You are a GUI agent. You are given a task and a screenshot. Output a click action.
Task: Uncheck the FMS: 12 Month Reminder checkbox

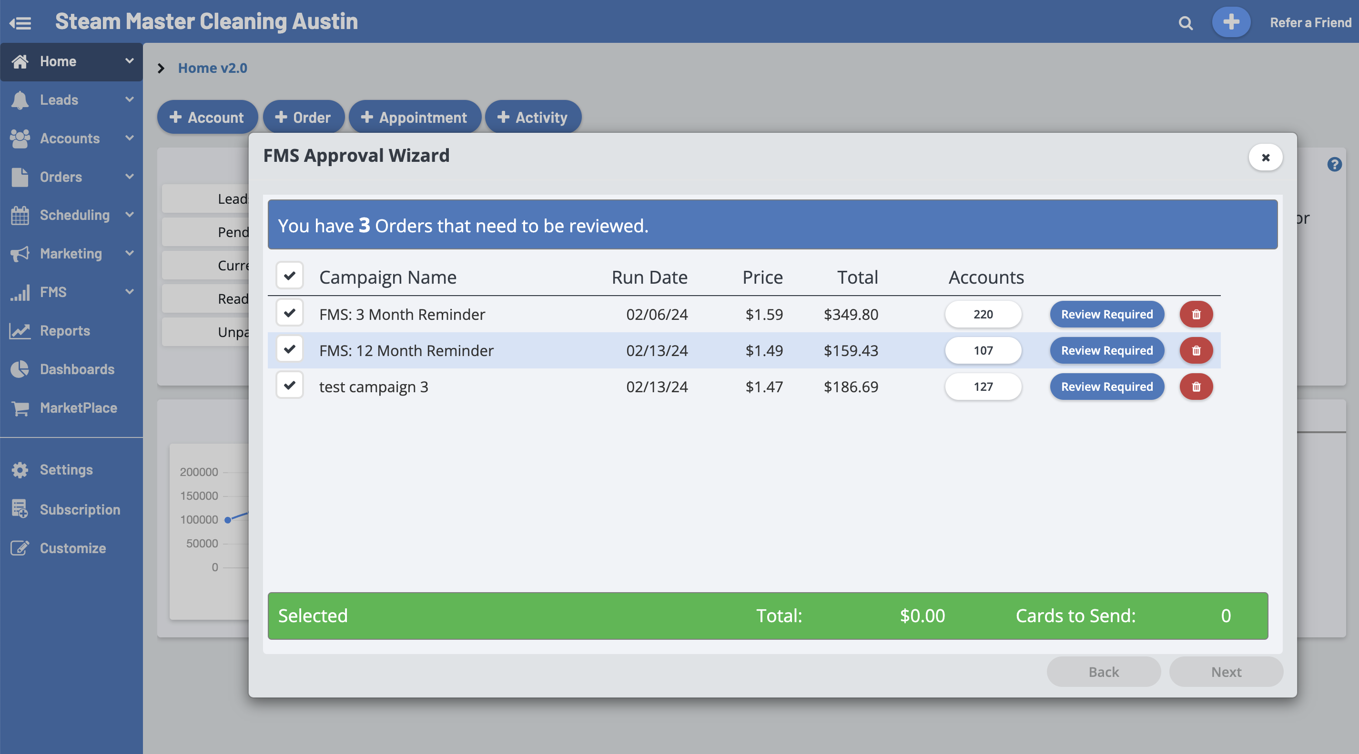pos(290,349)
